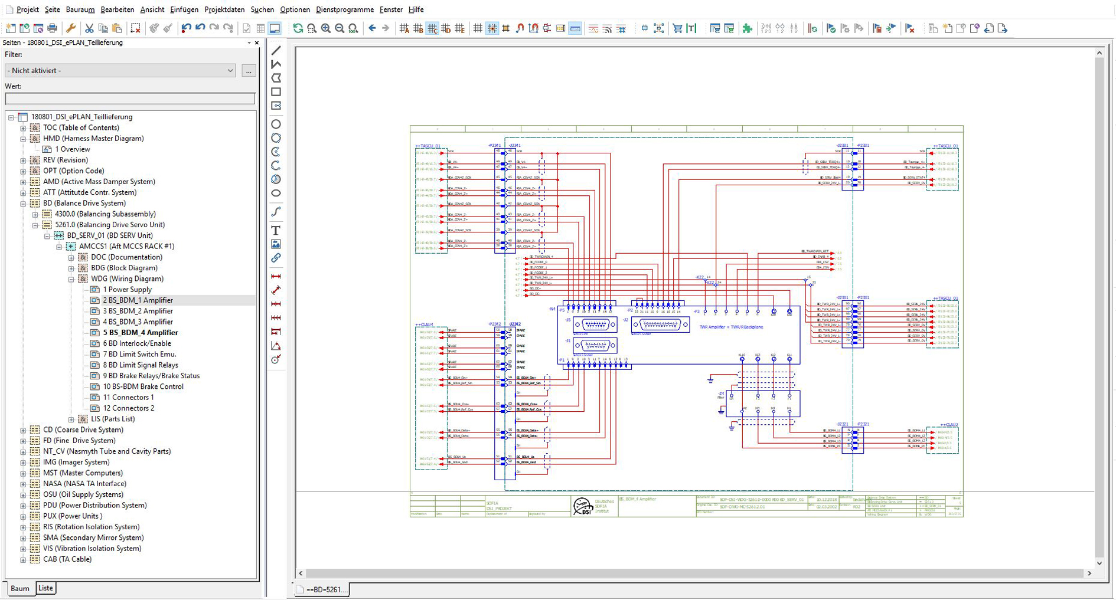
Task: Select the Rectangle drawing tool
Action: (x=276, y=92)
